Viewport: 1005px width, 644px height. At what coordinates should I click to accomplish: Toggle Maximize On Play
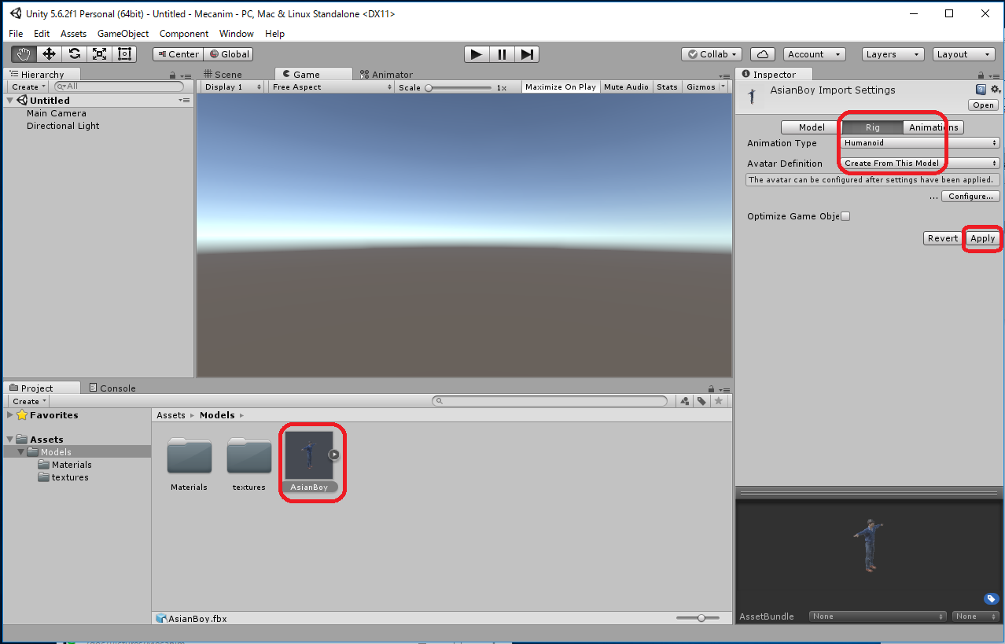coord(560,87)
